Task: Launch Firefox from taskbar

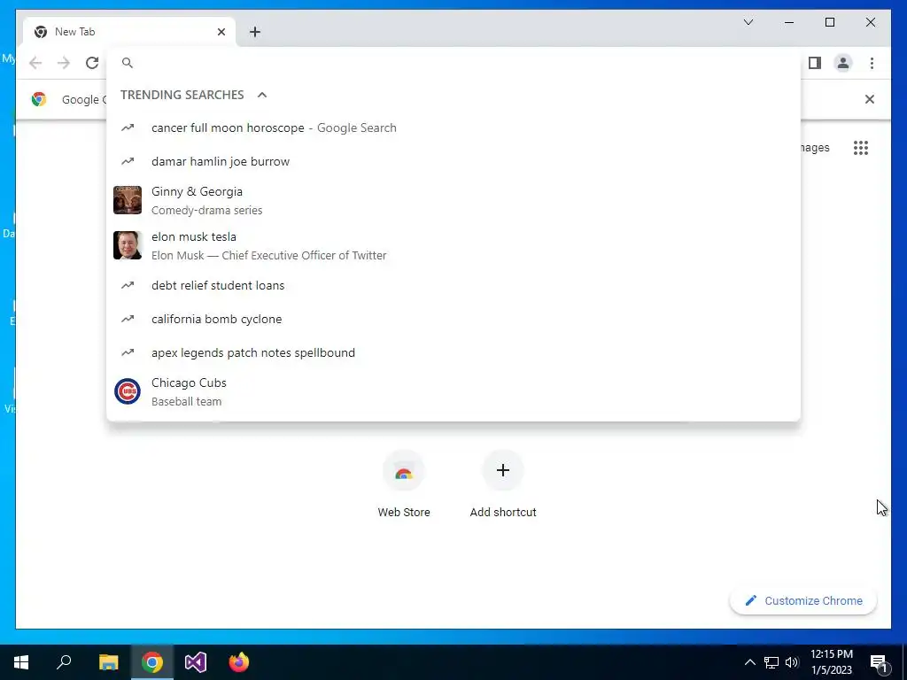Action: (239, 662)
